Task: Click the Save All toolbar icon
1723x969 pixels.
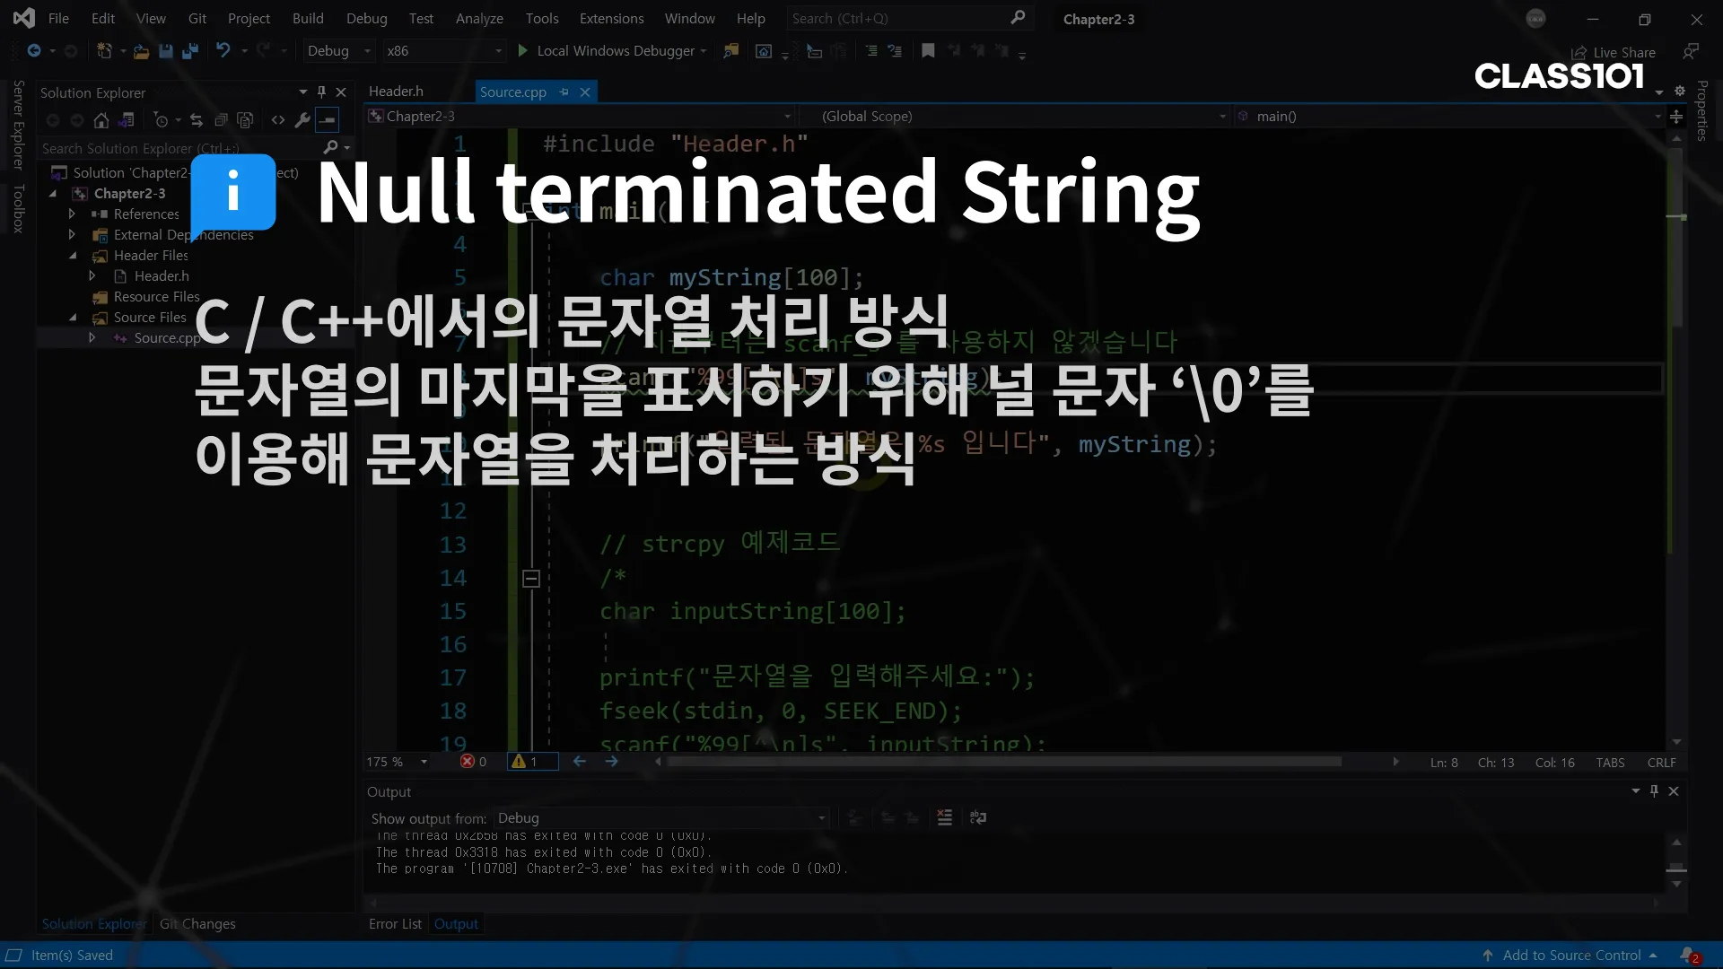Action: pos(190,51)
